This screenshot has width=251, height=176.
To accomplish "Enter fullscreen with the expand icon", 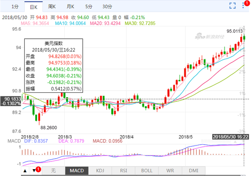I will click(232, 6).
